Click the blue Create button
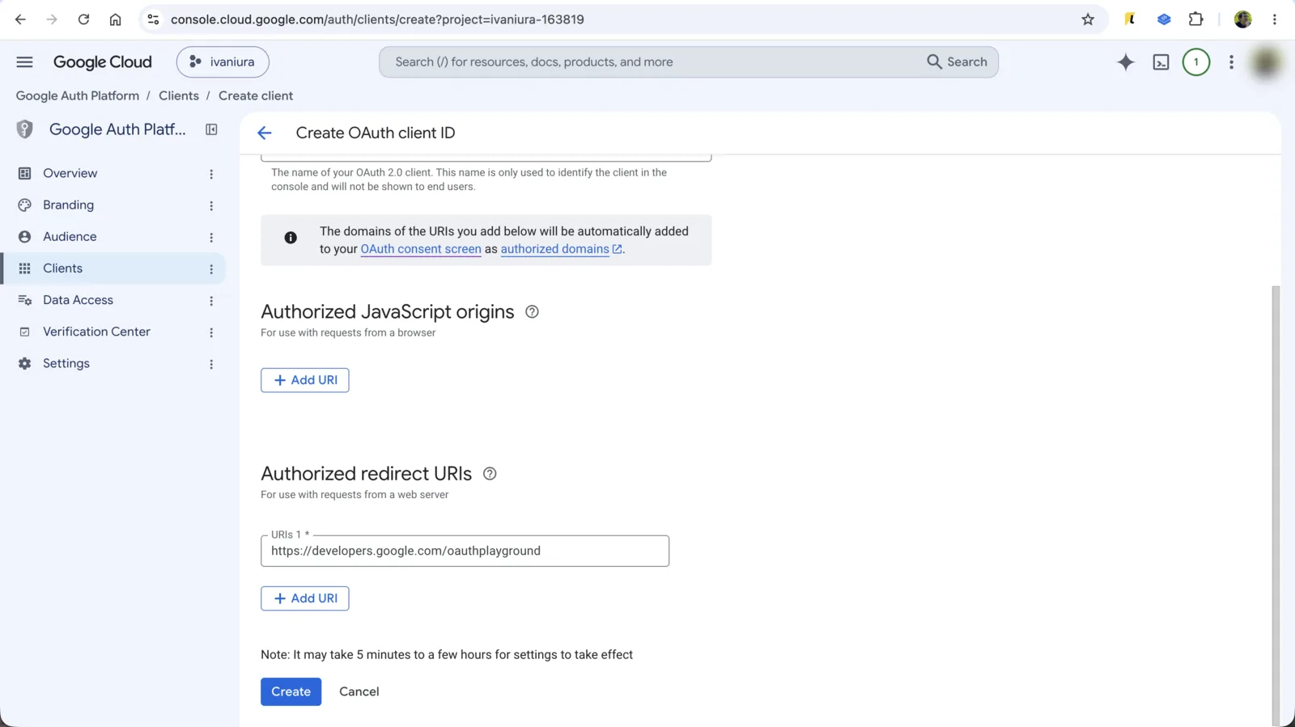This screenshot has height=727, width=1295. click(291, 692)
